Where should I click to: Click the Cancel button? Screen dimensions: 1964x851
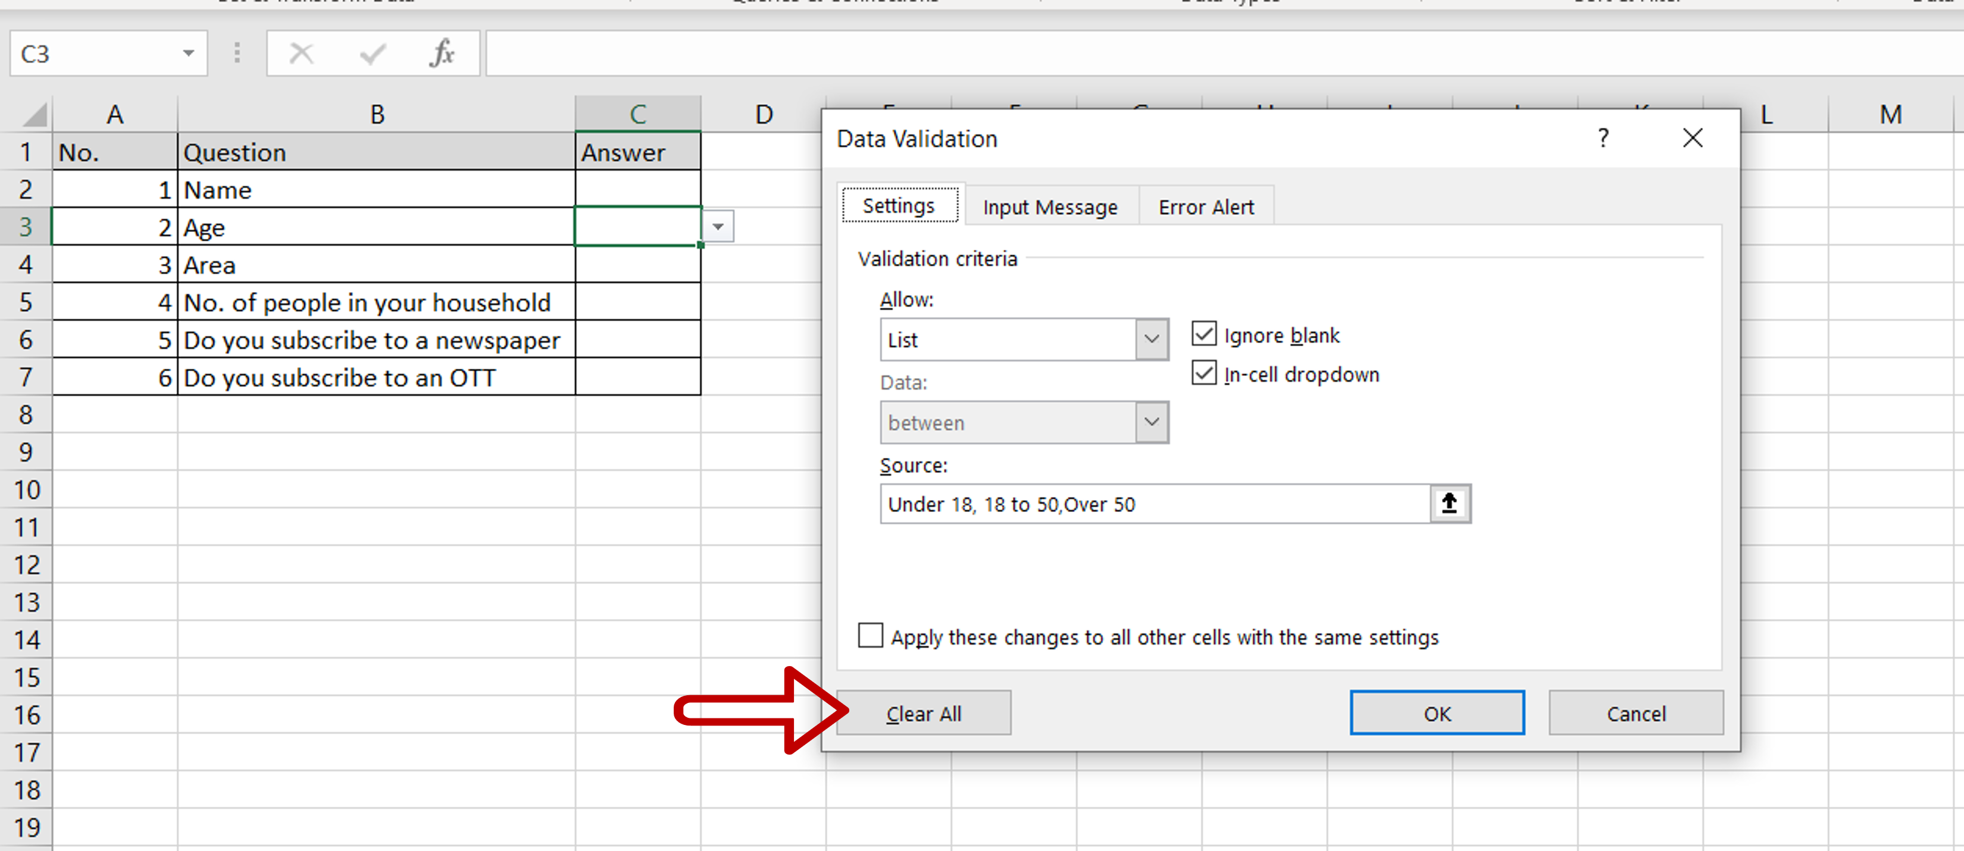[1635, 713]
